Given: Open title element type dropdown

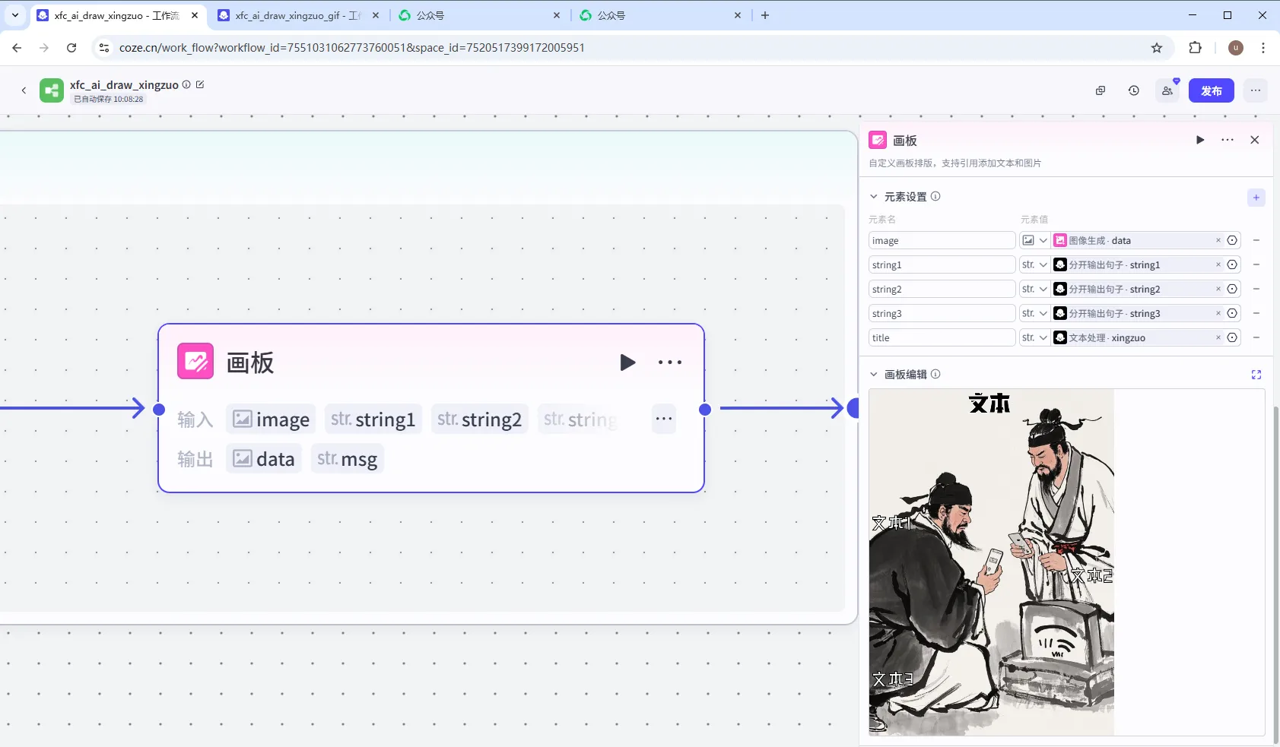Looking at the screenshot, I should click(x=1035, y=337).
